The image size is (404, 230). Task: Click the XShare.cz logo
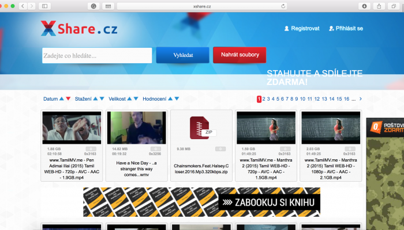[x=79, y=28]
